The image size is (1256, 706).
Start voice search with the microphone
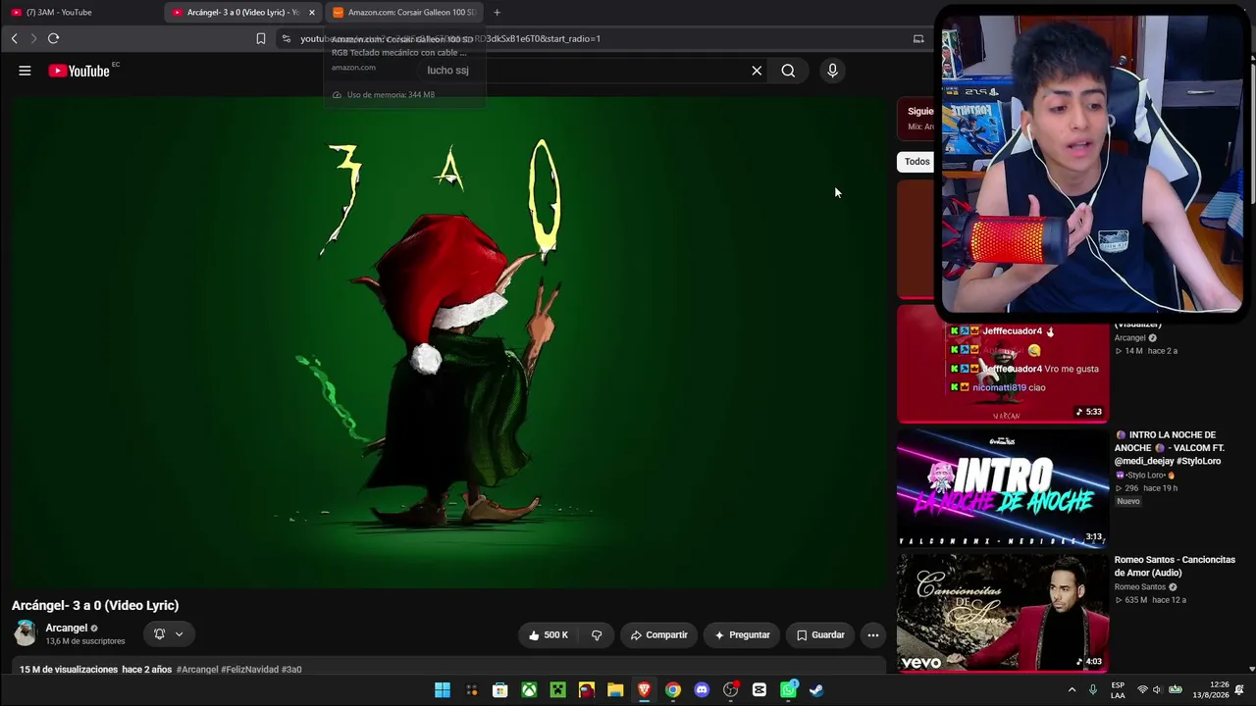[x=832, y=71]
